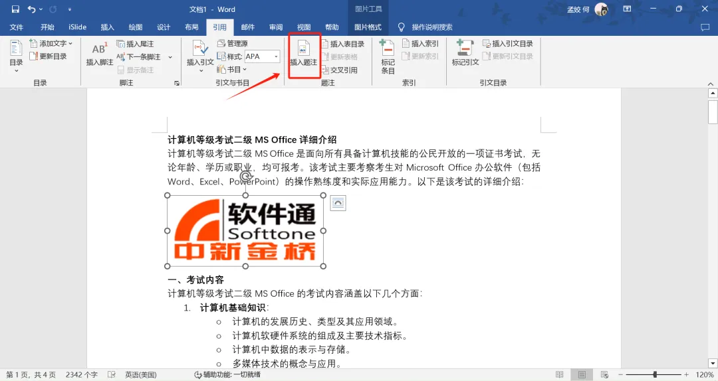Click the page count 第 1 页, 共 4 页

pyautogui.click(x=31, y=374)
